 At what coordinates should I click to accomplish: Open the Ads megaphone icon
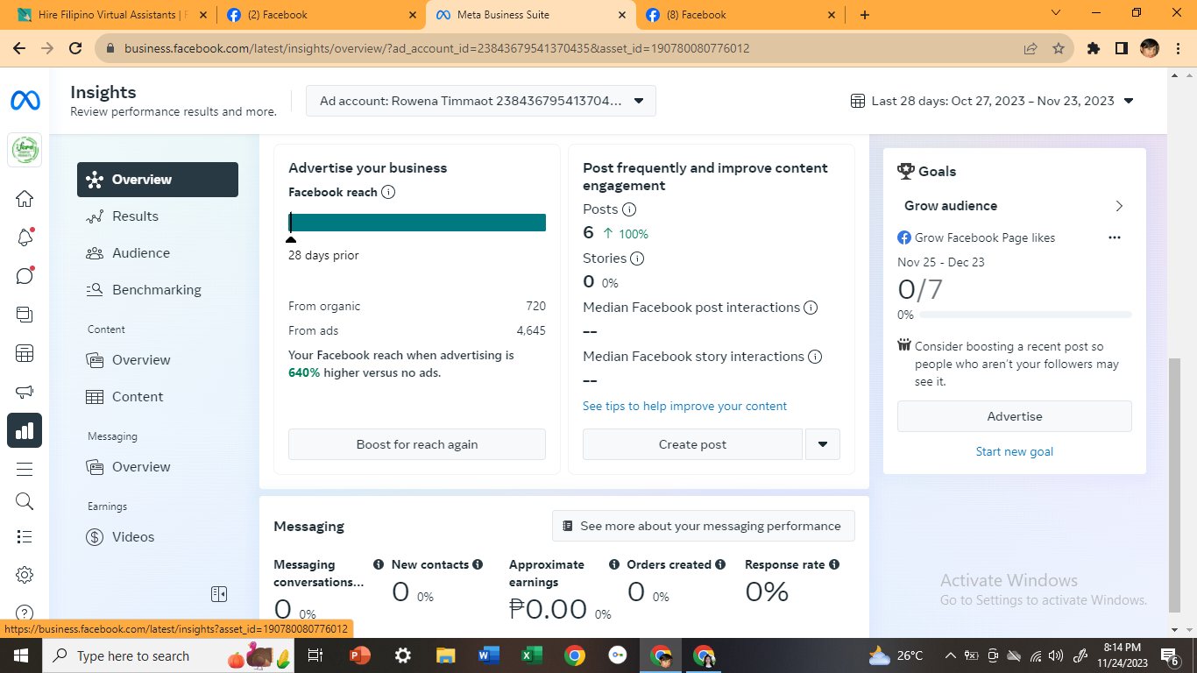click(x=25, y=393)
